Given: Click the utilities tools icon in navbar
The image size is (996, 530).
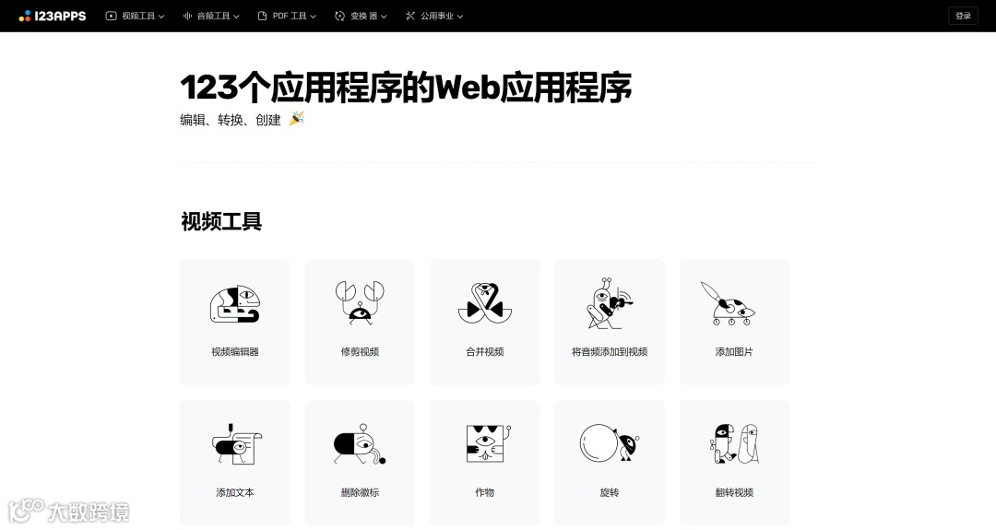Looking at the screenshot, I should point(410,16).
